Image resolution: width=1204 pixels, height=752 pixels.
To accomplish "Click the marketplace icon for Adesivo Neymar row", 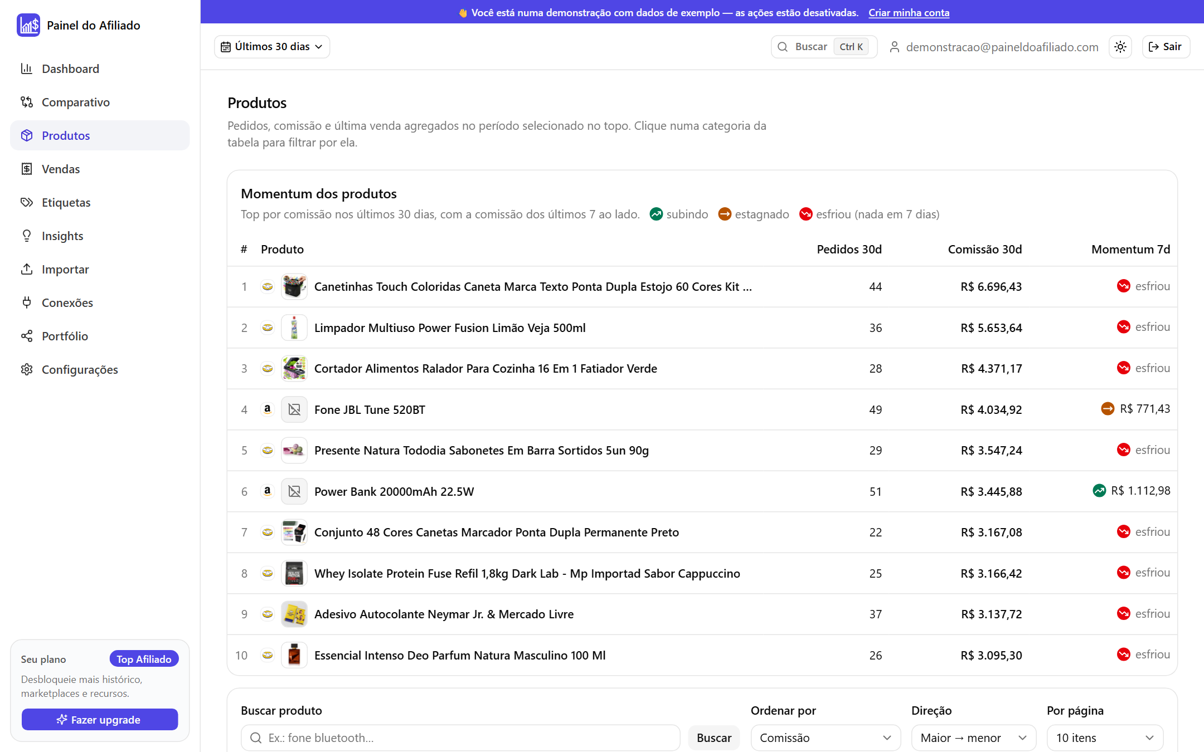I will pyautogui.click(x=268, y=614).
